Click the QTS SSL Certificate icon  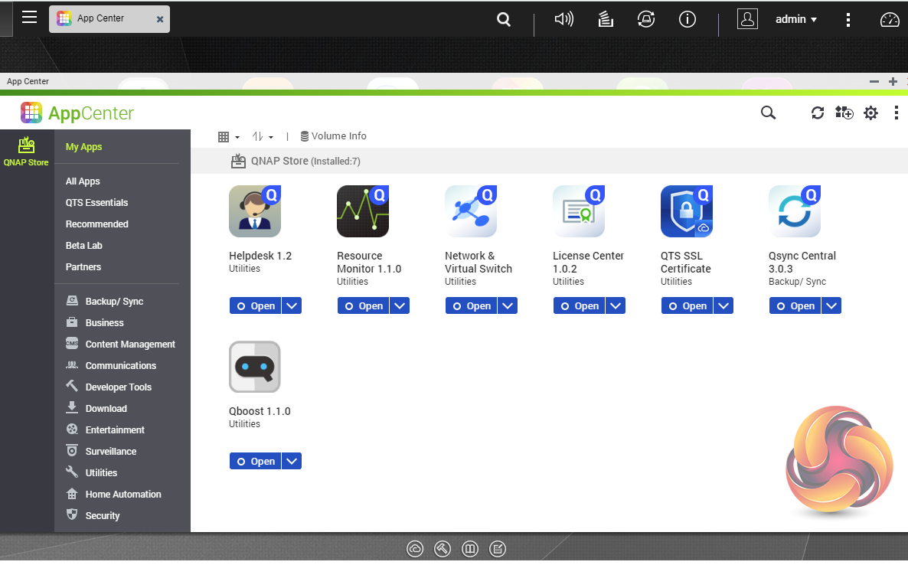(687, 211)
